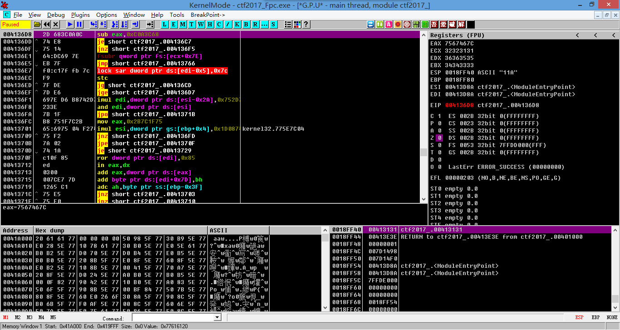Select the C flag value 1
This screenshot has width=620, height=330.
click(x=439, y=116)
